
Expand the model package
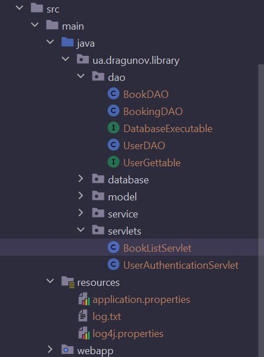pos(81,196)
